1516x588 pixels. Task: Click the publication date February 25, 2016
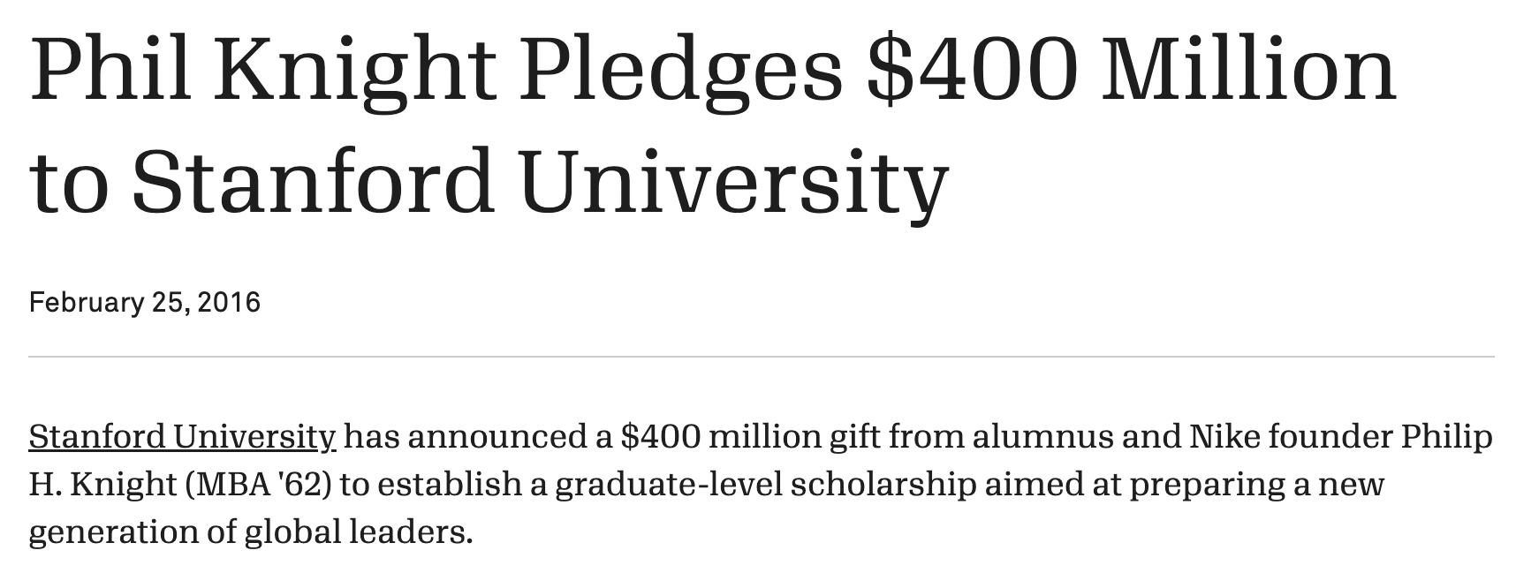point(145,303)
